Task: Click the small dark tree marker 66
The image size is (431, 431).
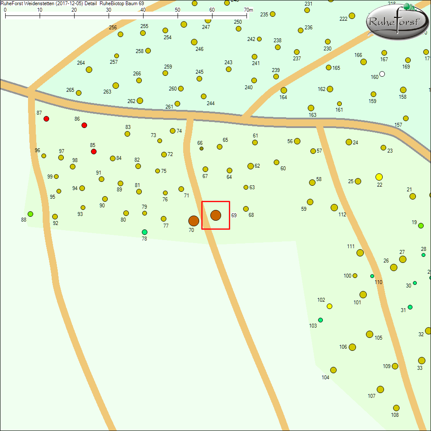Action: 201,149
